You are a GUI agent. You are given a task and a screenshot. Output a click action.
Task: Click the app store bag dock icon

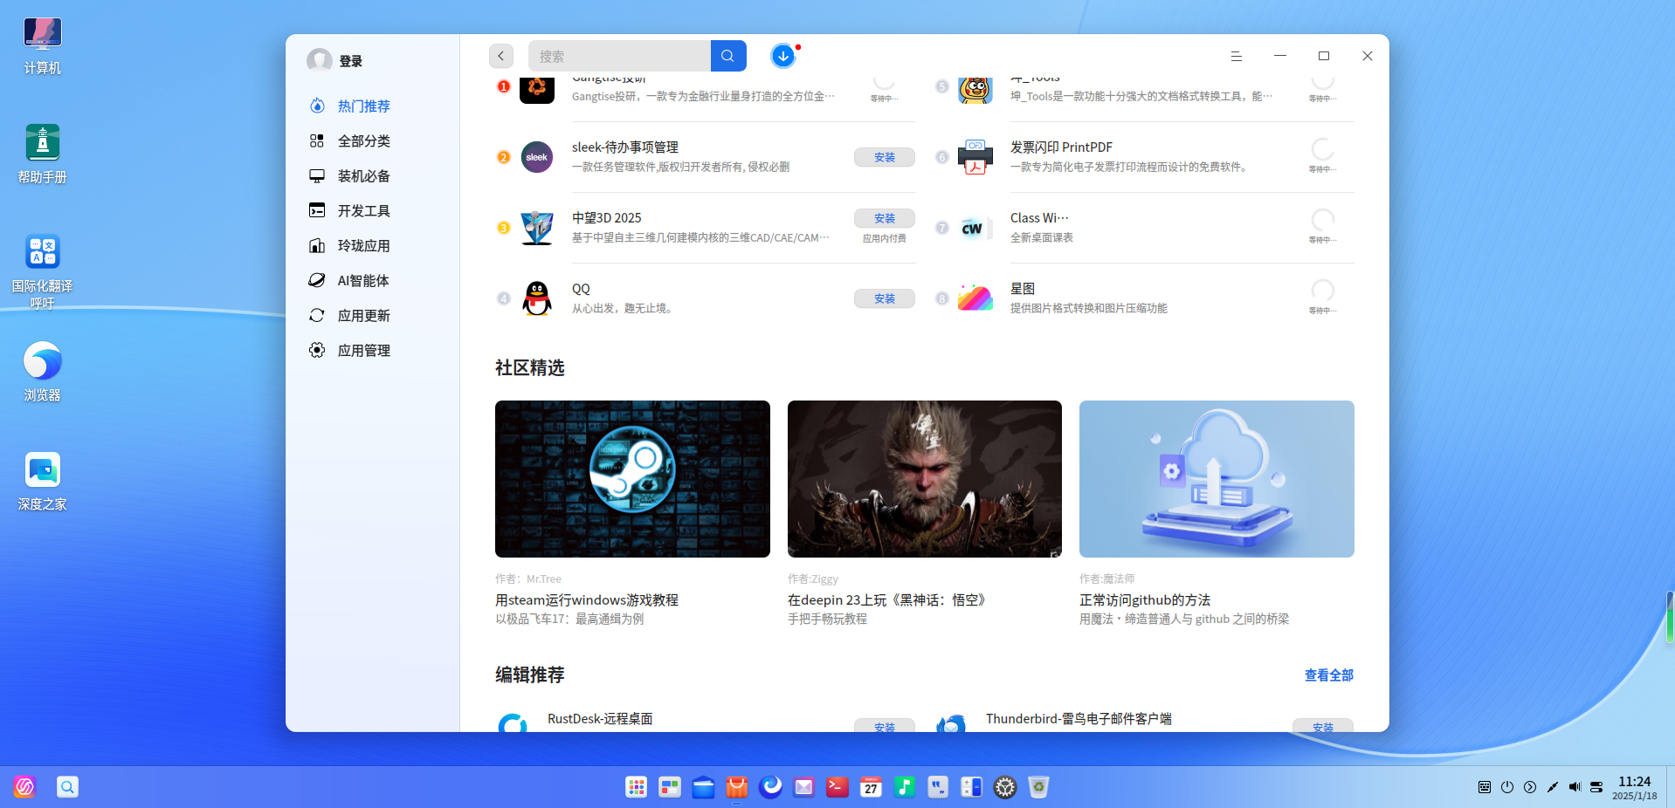pos(737,787)
